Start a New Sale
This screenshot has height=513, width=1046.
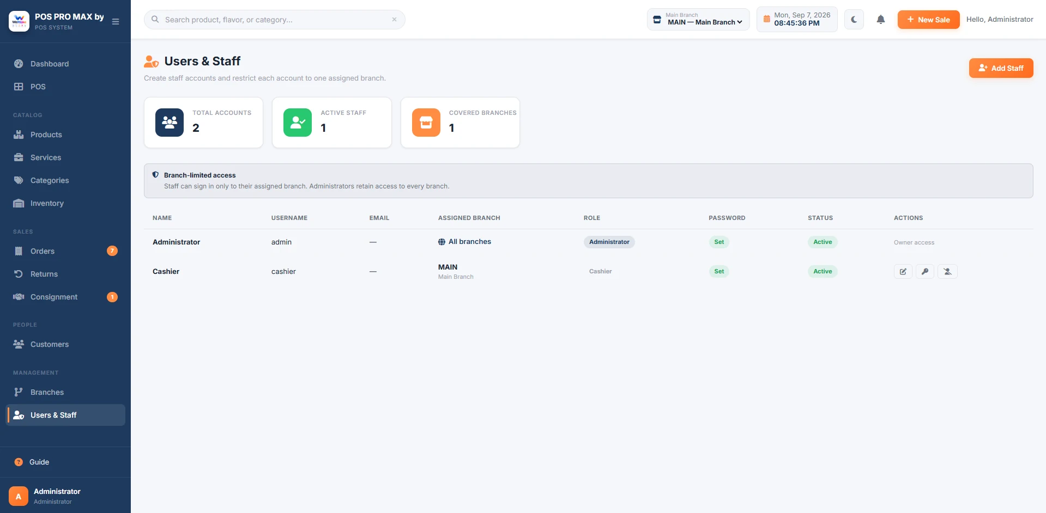click(928, 20)
